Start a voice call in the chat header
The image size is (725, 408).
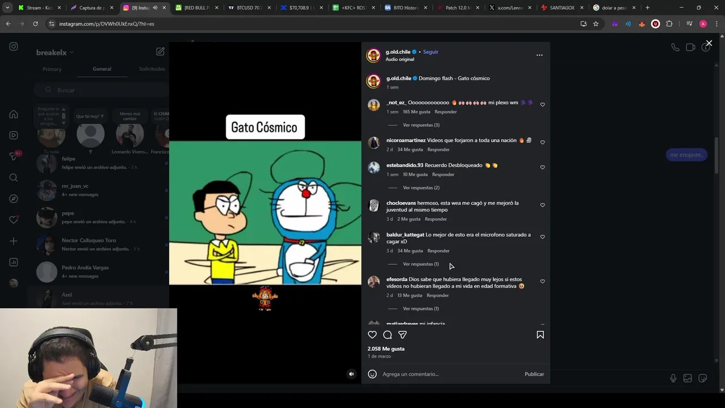[x=675, y=48]
